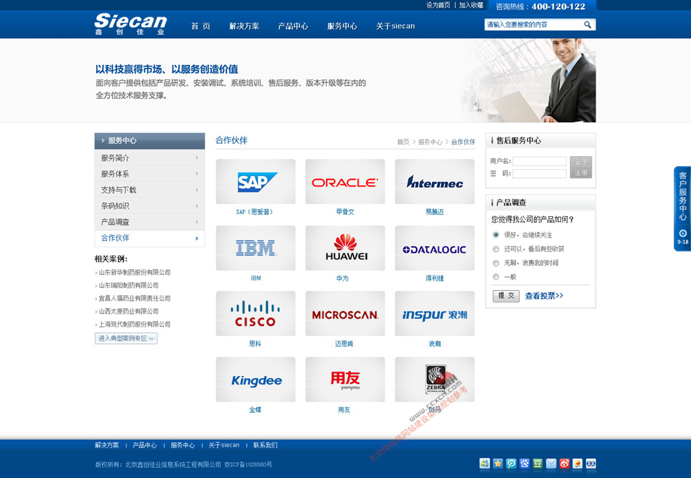The image size is (691, 478).
Task: Select the "很好，会继续关注" radio option
Action: [495, 235]
